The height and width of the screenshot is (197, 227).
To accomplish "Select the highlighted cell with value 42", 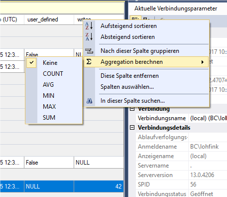I will pos(99,187).
